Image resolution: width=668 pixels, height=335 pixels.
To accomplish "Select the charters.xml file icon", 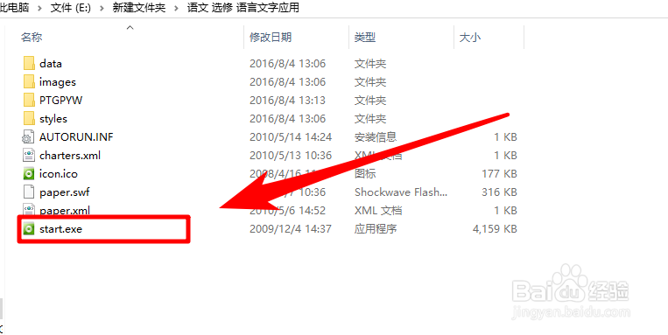I will (28, 156).
